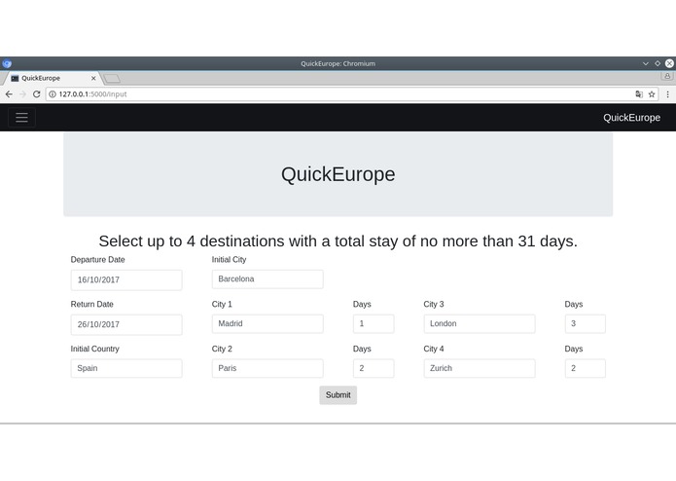Click the QuickEurope brand link in navbar
The height and width of the screenshot is (481, 676).
tap(631, 118)
